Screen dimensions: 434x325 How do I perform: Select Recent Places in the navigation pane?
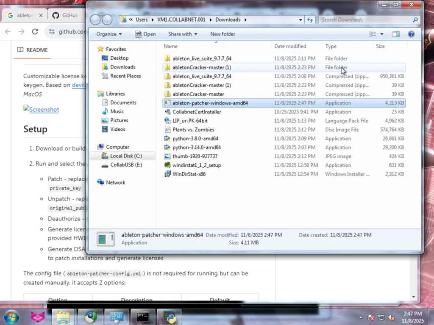[121, 76]
